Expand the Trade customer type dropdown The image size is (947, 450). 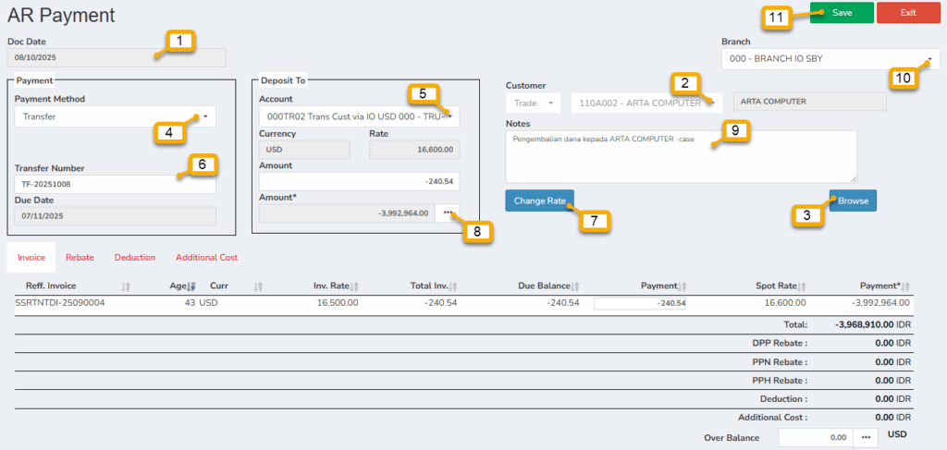tap(533, 103)
